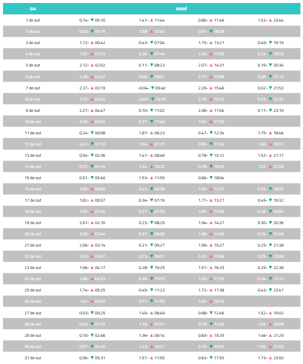Click the green arrow beside 23:47 on 25 de out
This screenshot has width=303, height=364.
(x=271, y=290)
